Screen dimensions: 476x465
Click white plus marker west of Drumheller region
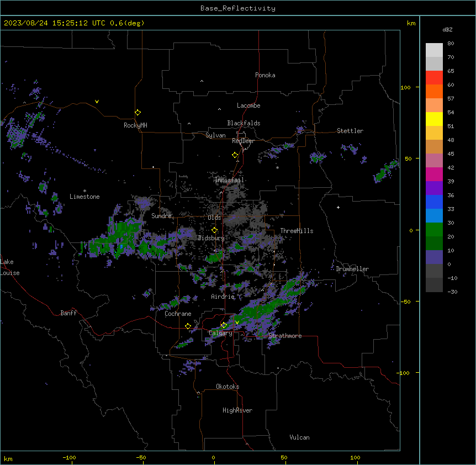point(338,207)
